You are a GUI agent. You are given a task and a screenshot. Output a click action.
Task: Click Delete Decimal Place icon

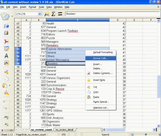tap(6, 124)
